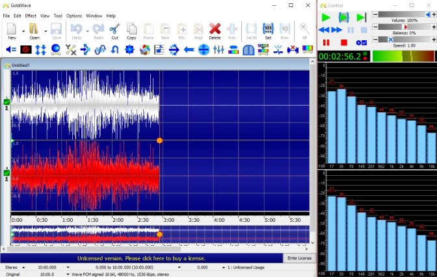Click the blue circle with vertical arrows icon
Image resolution: width=437 pixels, height=277 pixels.
(x=204, y=50)
